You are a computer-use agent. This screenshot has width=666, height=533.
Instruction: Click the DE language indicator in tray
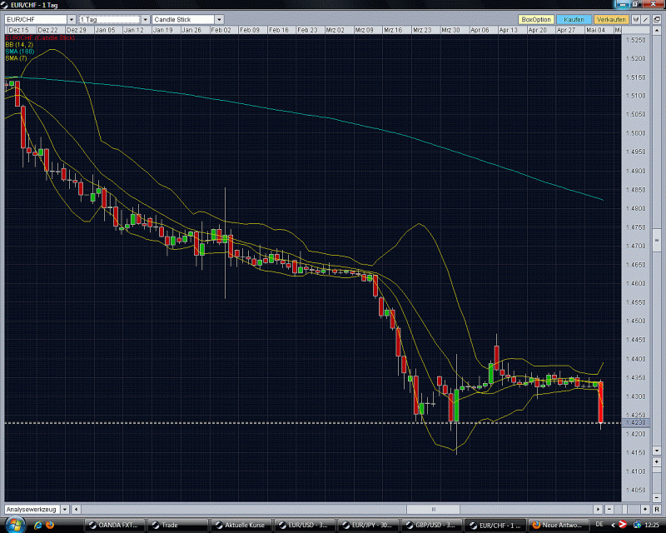[x=599, y=525]
